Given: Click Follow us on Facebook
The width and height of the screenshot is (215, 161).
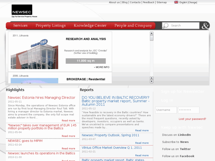Looking at the screenshot, I should [178, 156].
